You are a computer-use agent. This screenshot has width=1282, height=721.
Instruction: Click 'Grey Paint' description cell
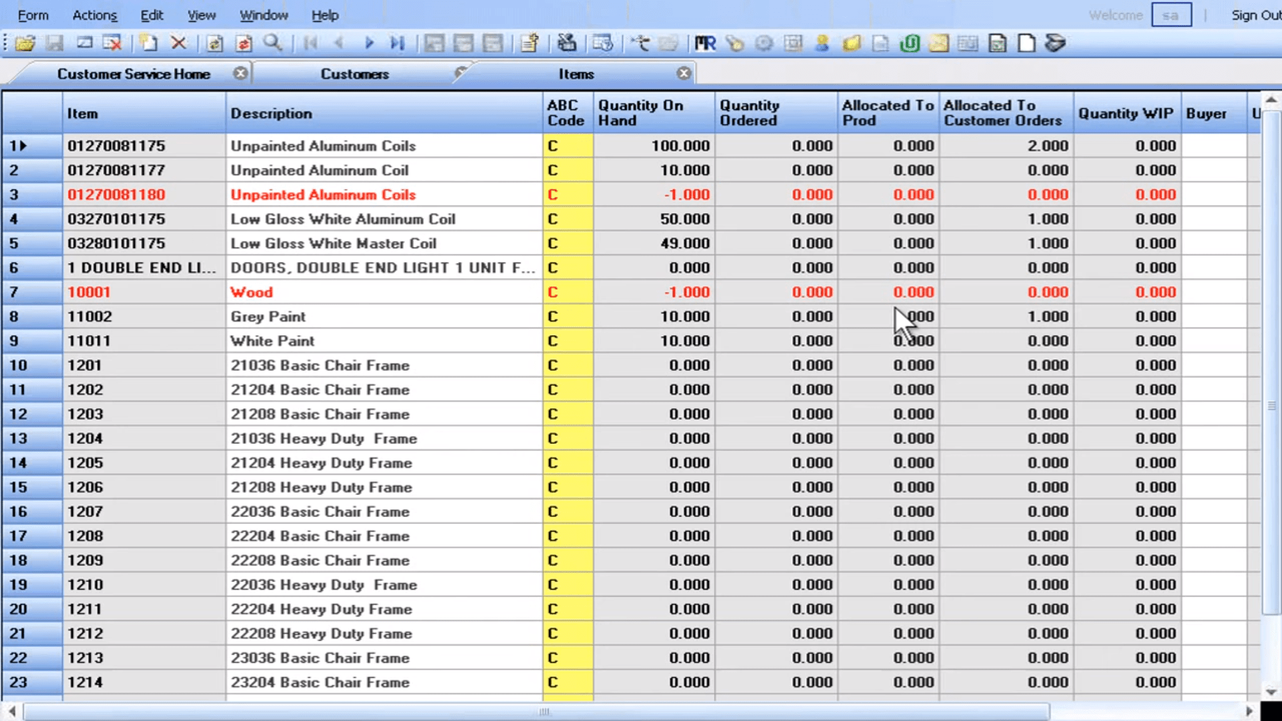(x=384, y=316)
